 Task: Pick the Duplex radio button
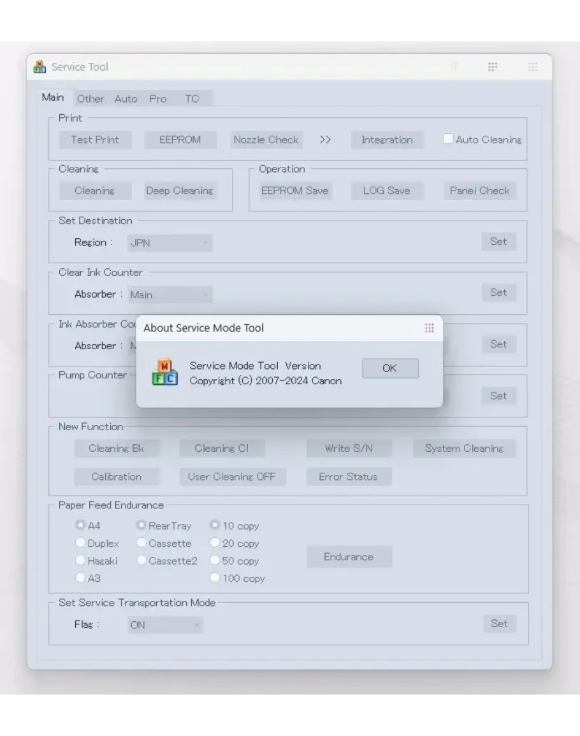[x=80, y=543]
